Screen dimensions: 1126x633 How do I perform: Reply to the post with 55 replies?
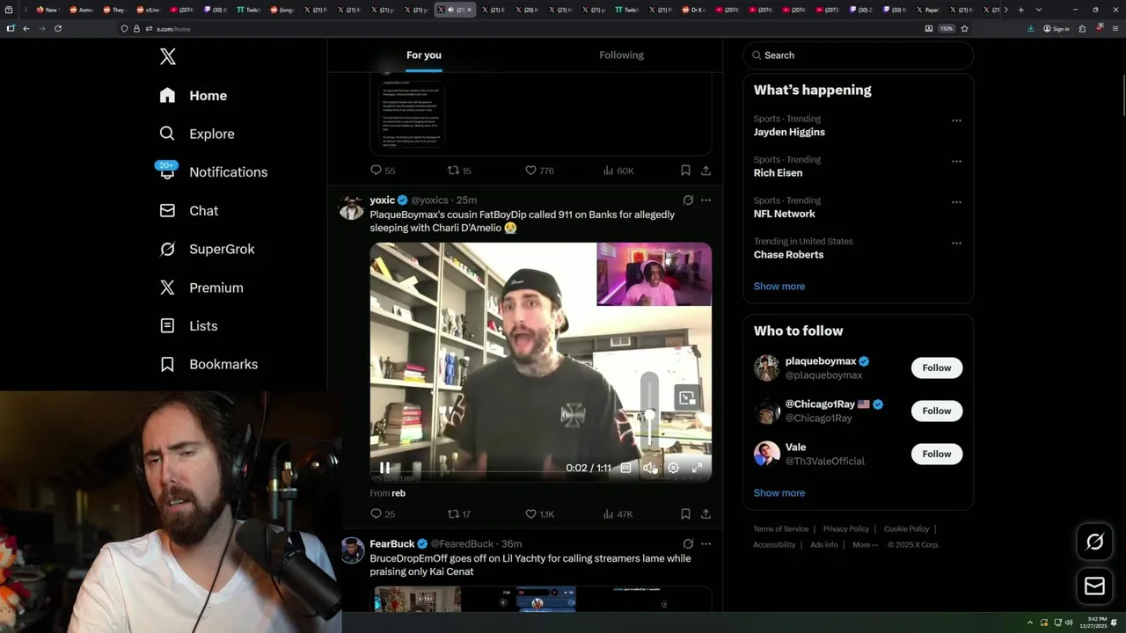point(383,171)
